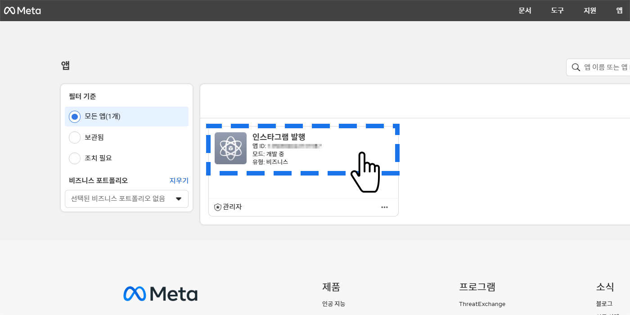Open the 지원 menu
630x315 pixels.
point(589,10)
